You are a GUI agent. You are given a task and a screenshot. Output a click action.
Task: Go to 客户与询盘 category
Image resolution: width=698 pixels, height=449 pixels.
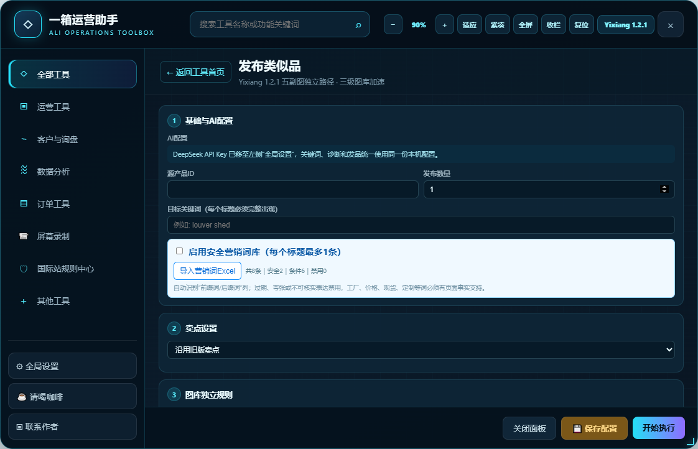pos(73,139)
